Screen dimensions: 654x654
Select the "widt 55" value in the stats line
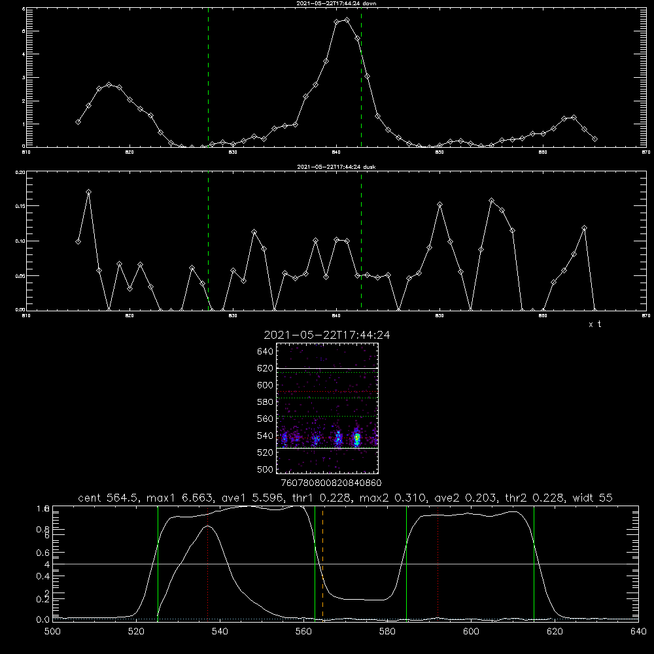[593, 498]
